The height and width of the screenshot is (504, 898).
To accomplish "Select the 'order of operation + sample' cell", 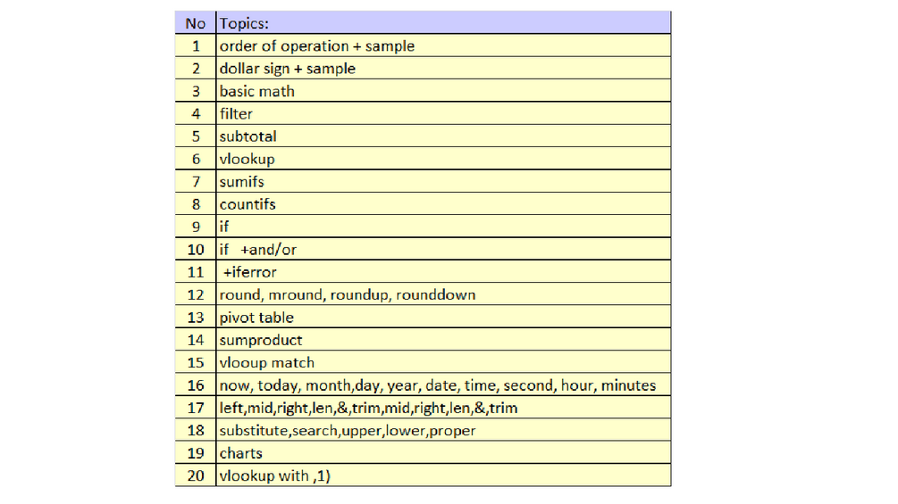I will click(x=443, y=45).
